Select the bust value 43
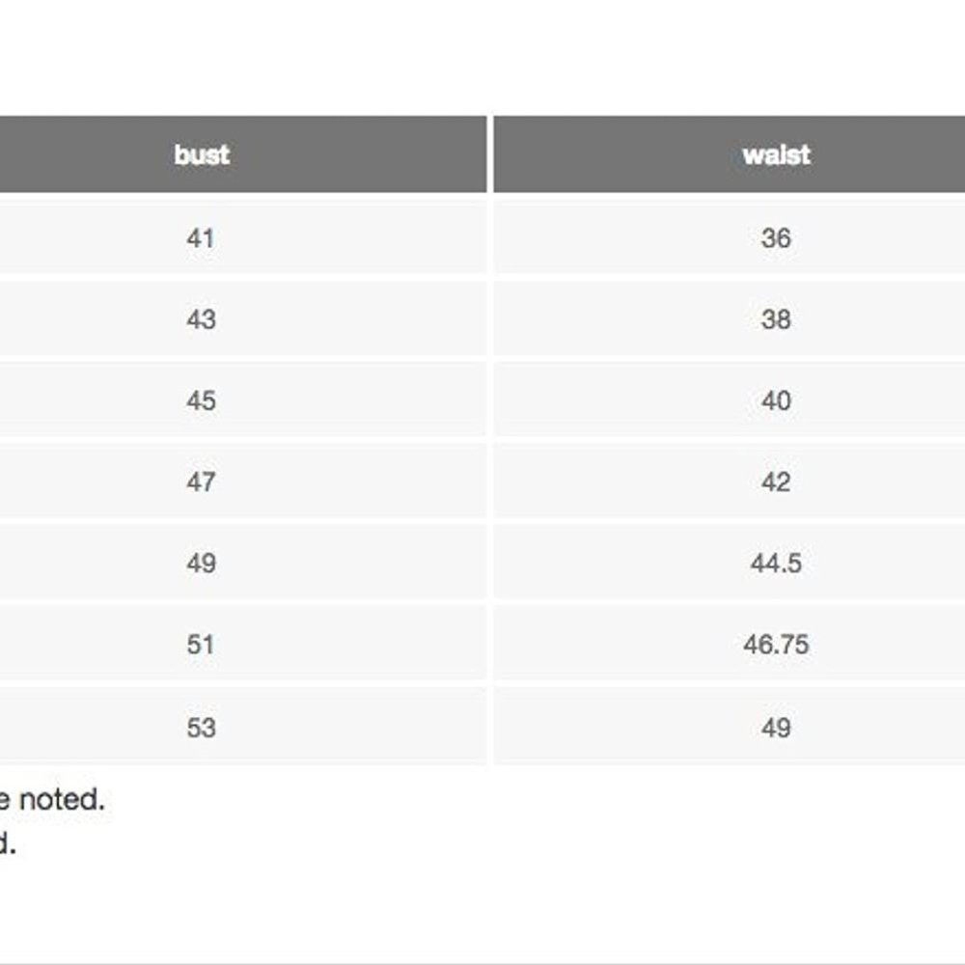This screenshot has width=965, height=965. (201, 319)
